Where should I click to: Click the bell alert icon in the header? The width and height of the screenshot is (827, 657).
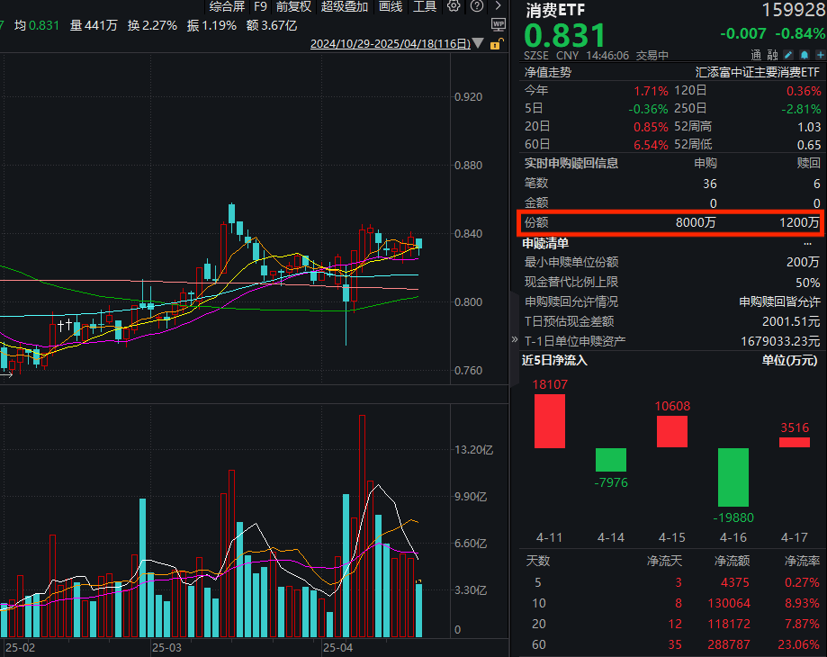[803, 56]
